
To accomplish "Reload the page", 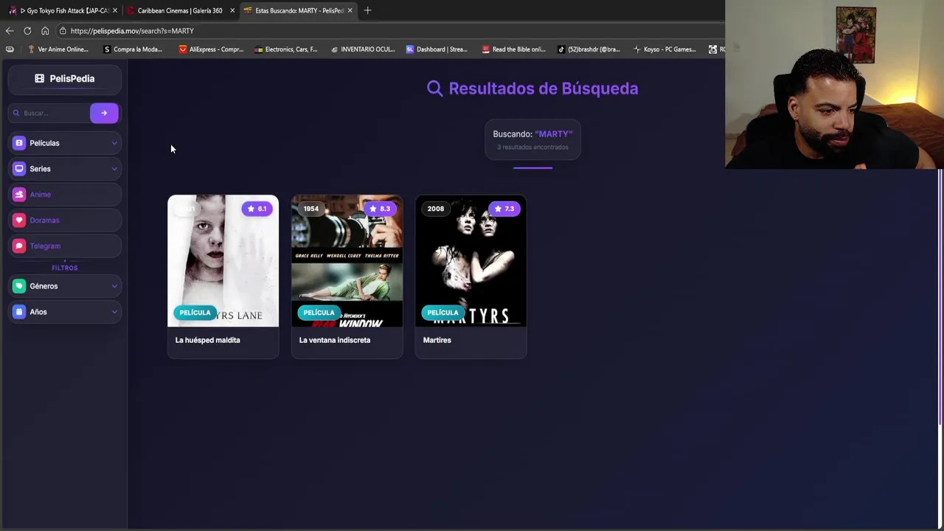I will point(27,31).
